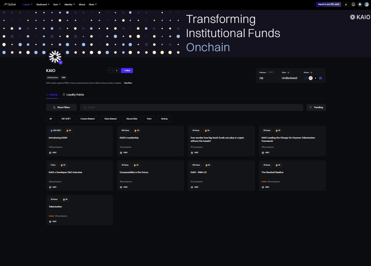Open the notifications bell

click(x=360, y=4)
